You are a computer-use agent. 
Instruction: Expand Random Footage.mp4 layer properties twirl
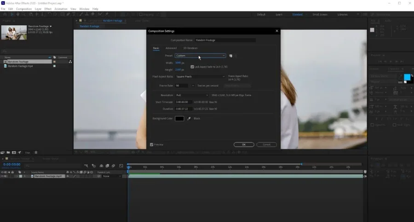17,176
